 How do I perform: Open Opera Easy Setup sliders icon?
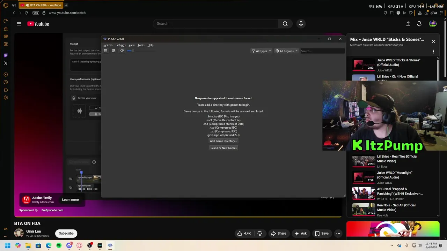442,13
